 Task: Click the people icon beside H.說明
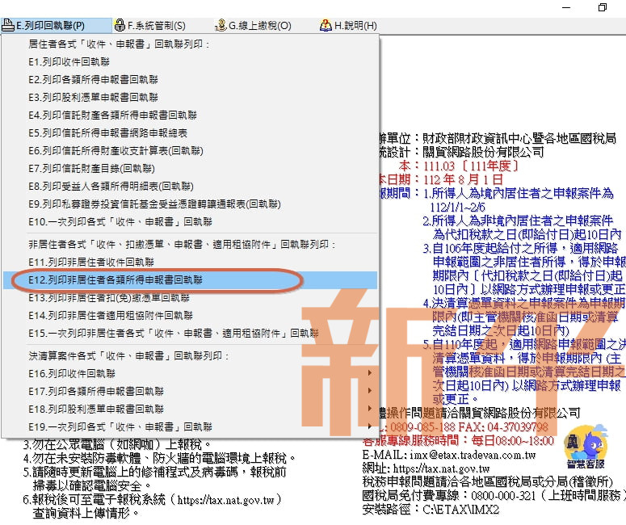coord(325,26)
